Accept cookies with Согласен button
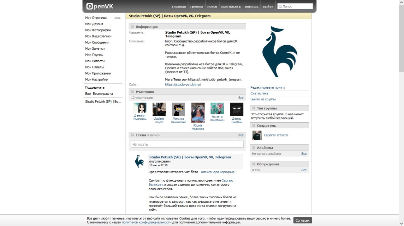This screenshot has height=226, width=404. click(302, 220)
